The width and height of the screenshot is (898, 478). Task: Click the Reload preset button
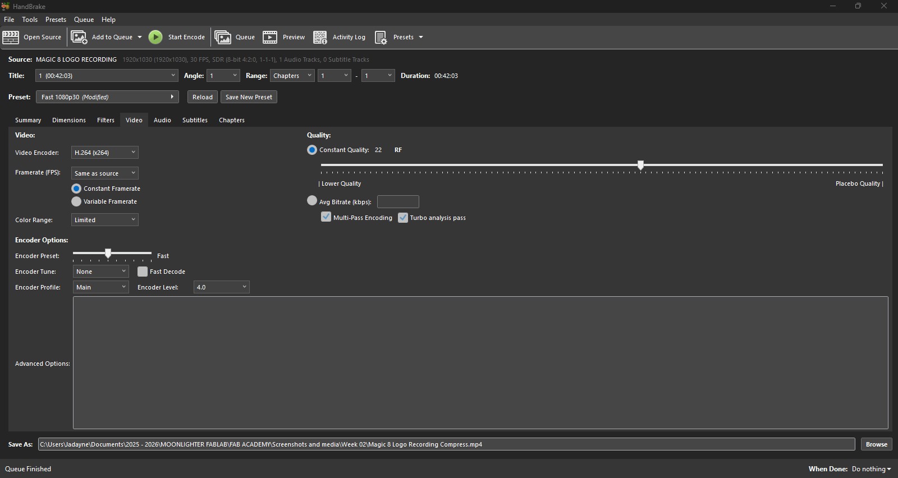203,97
